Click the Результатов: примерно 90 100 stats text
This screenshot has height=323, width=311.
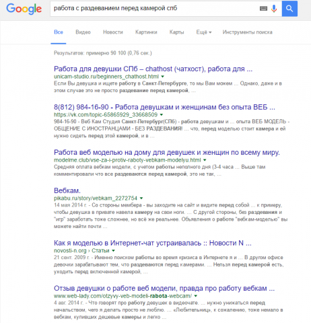(103, 53)
